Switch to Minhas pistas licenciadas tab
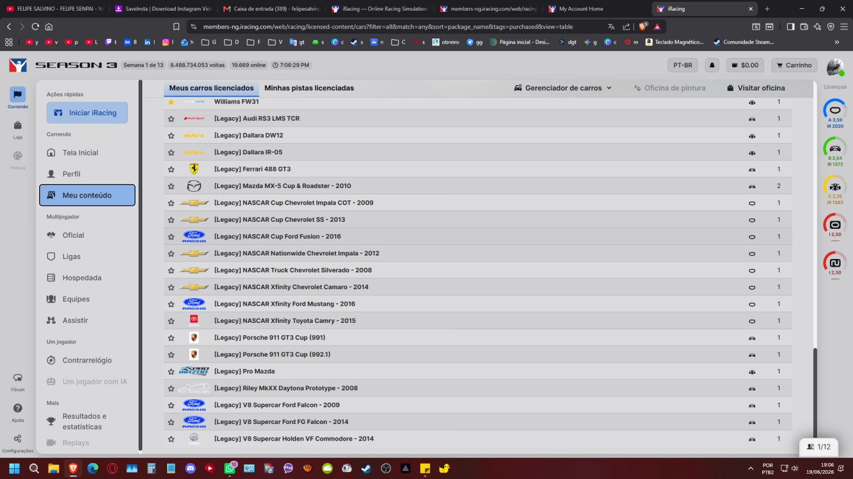The height and width of the screenshot is (479, 853). [309, 88]
